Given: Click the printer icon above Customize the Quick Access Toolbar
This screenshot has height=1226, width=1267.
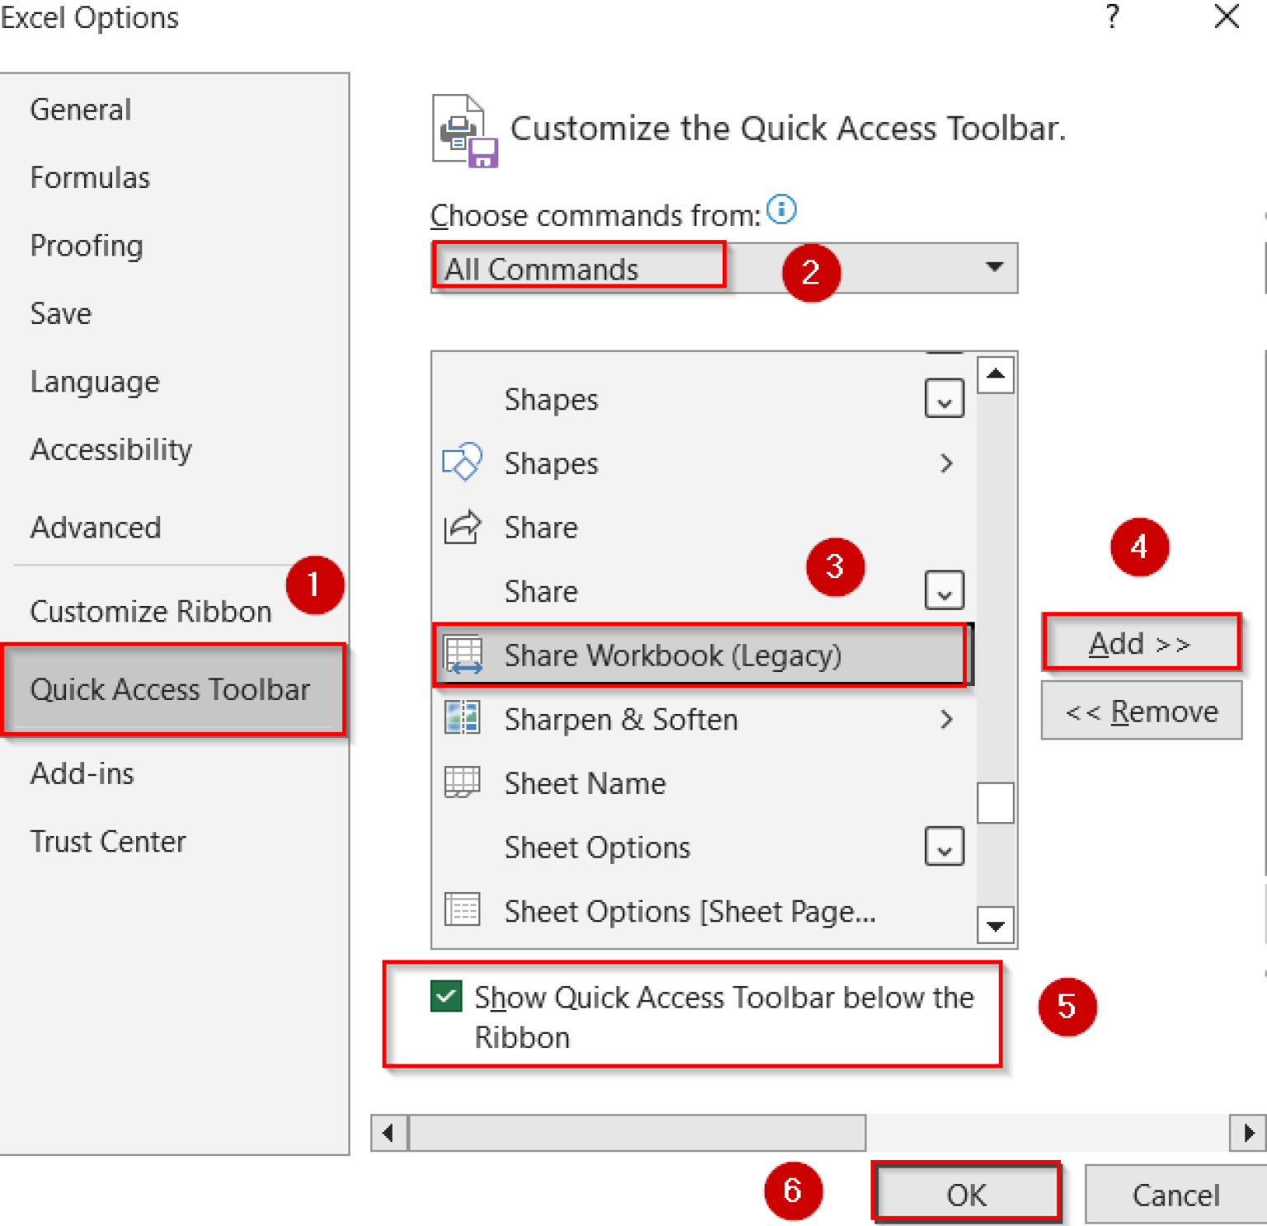Looking at the screenshot, I should (x=462, y=129).
